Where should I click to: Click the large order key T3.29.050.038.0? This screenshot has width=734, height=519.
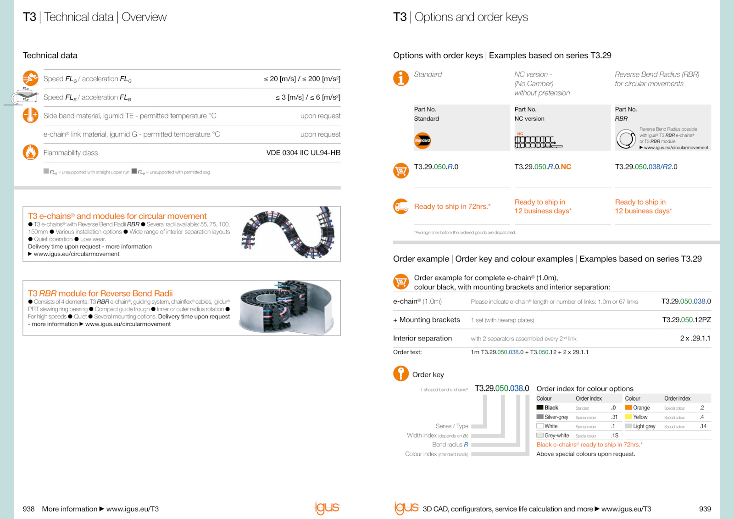(502, 388)
